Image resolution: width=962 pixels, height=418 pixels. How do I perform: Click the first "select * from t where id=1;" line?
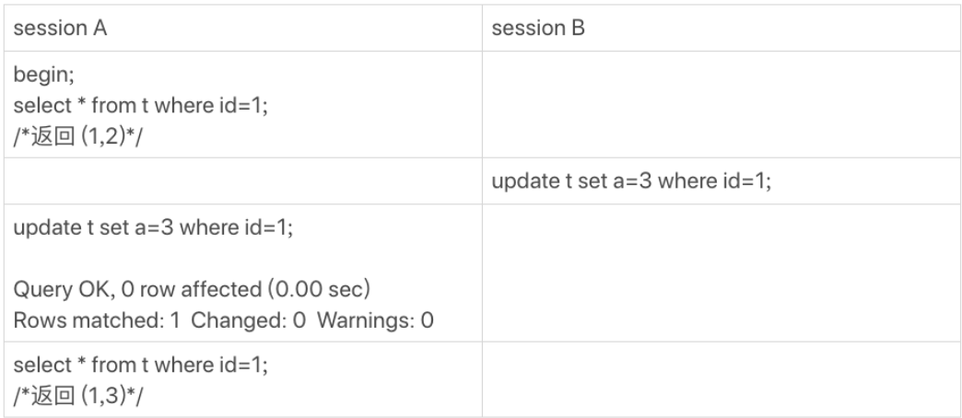(140, 105)
